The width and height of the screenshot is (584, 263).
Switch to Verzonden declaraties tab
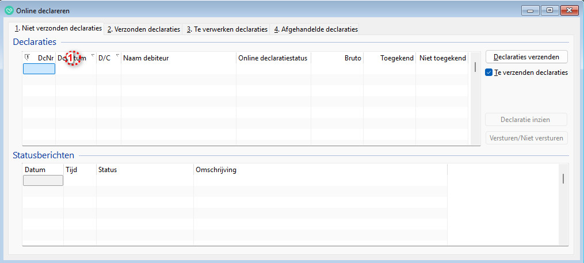[144, 29]
